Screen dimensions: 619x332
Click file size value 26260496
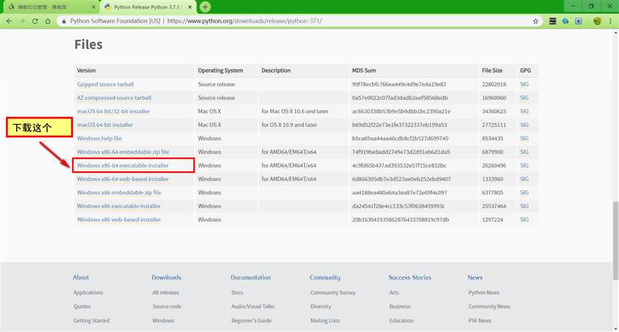[494, 166]
